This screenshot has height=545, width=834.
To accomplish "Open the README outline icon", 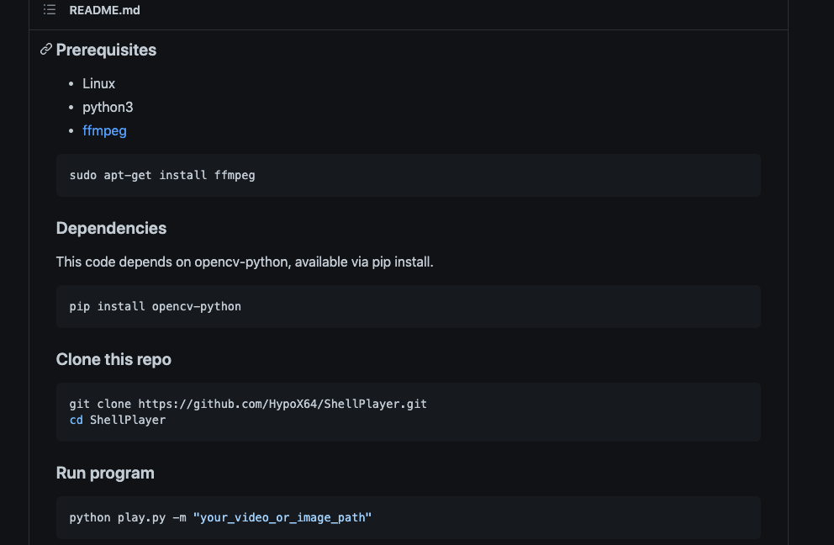I will point(50,10).
